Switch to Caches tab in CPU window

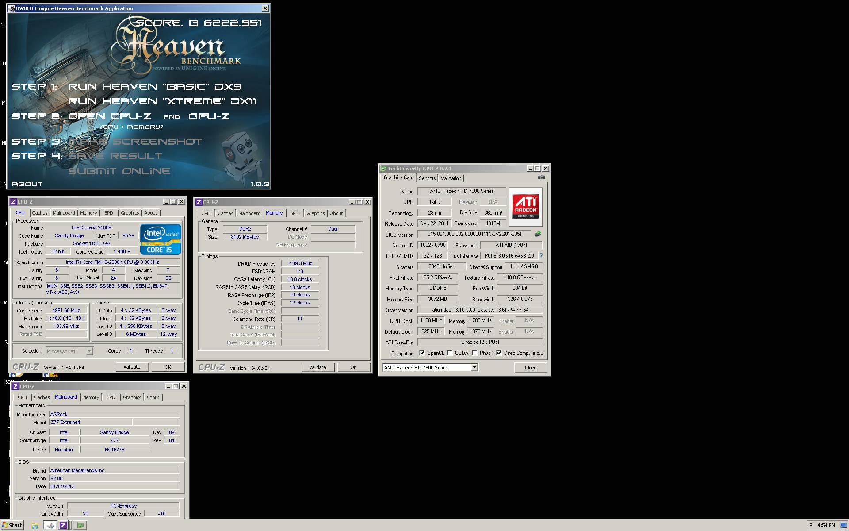tap(39, 213)
